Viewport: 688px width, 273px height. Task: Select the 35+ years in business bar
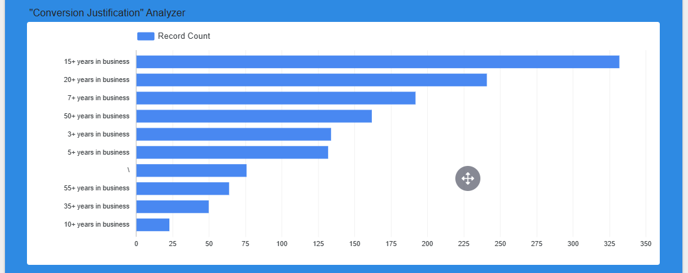click(172, 207)
